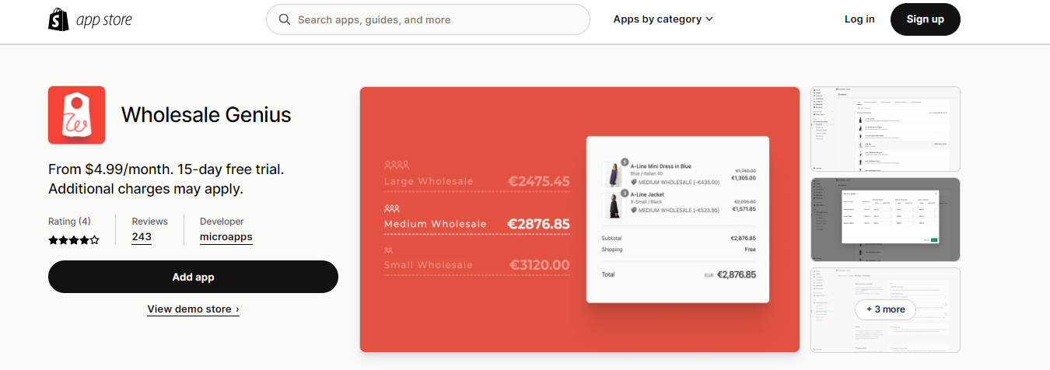Screen dimensions: 1050x370
Task: Click the Small Wholesale group icon
Action: click(x=388, y=250)
